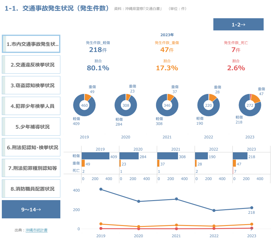Follow the 沖縄市統計書 source link

[x=37, y=230]
